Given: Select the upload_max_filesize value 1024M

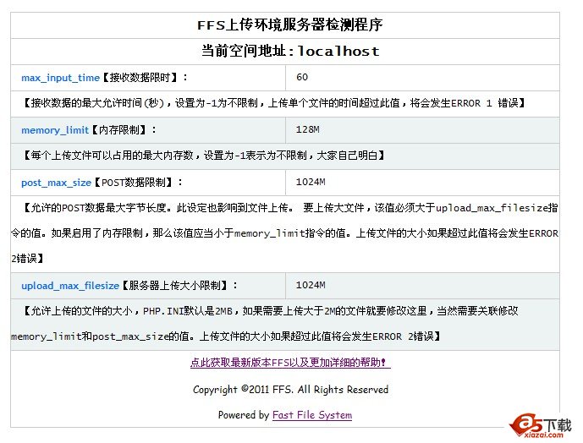Looking at the screenshot, I should (311, 285).
